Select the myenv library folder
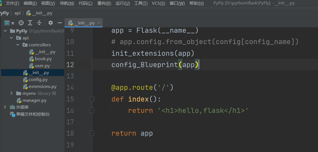Screen dimensions: 318x152 click(33, 93)
